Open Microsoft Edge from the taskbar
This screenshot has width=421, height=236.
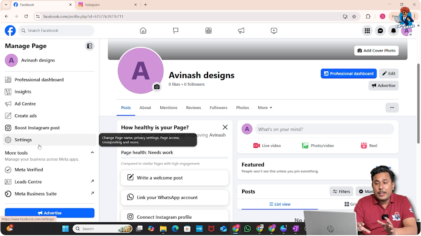[x=175, y=229]
